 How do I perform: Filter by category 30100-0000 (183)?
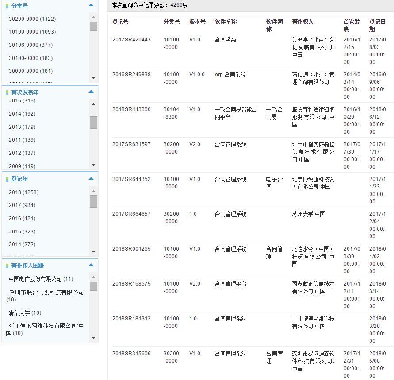coord(31,58)
